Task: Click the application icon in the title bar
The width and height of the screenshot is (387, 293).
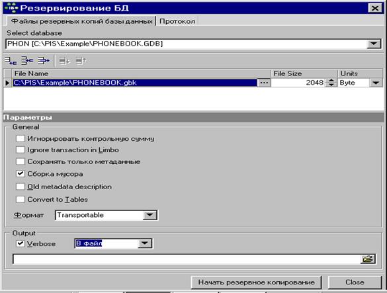Action: click(x=11, y=8)
